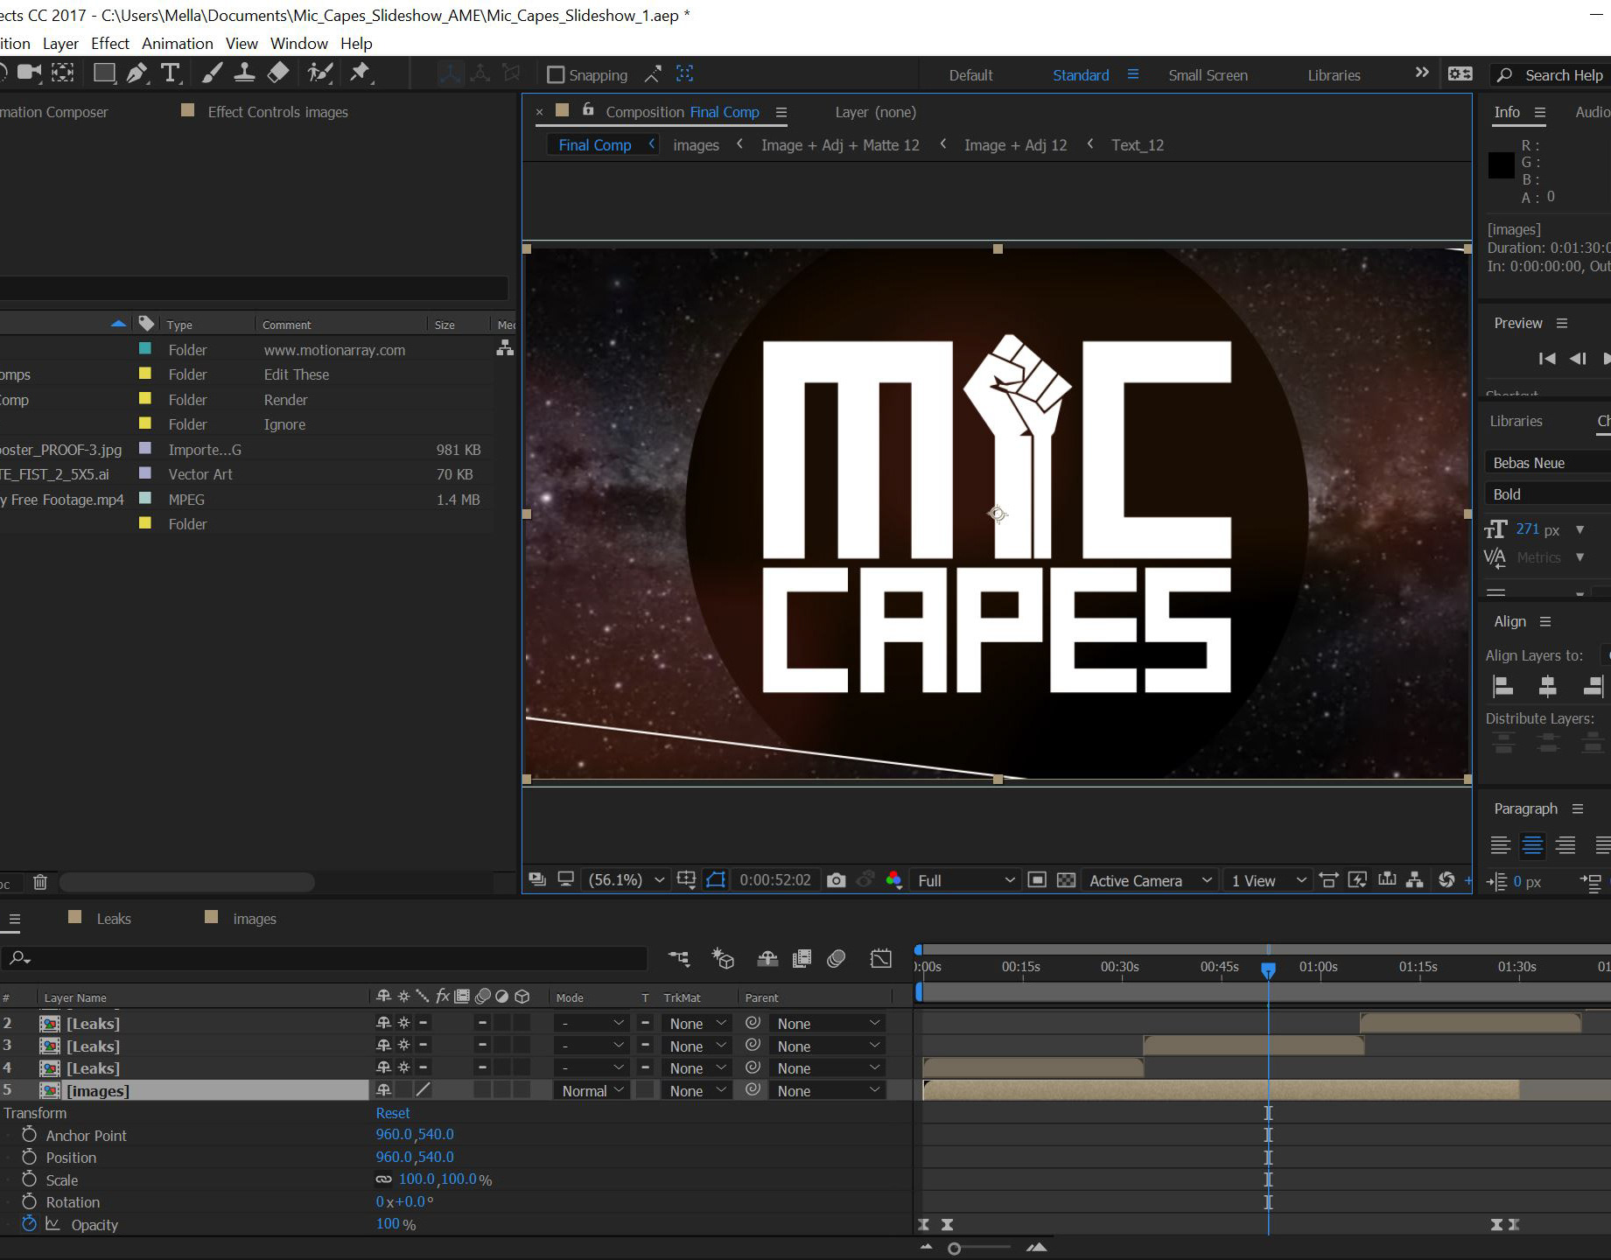The height and width of the screenshot is (1260, 1611).
Task: Switch to the Default workspace
Action: pos(970,75)
